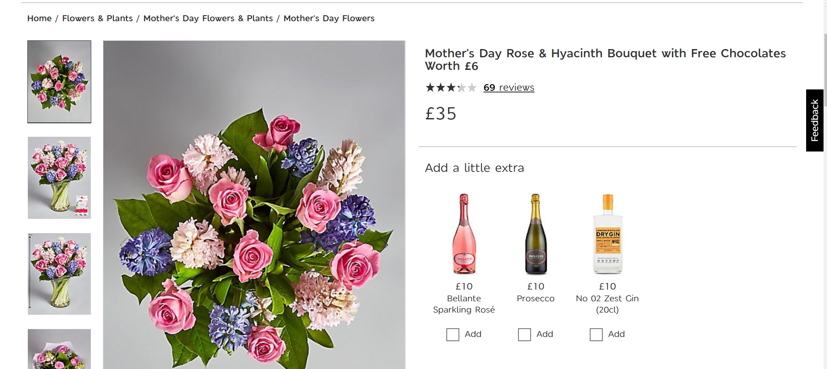Viewport: 827px width, 369px height.
Task: Select third thumbnail showing bouquet height
Action: [60, 274]
